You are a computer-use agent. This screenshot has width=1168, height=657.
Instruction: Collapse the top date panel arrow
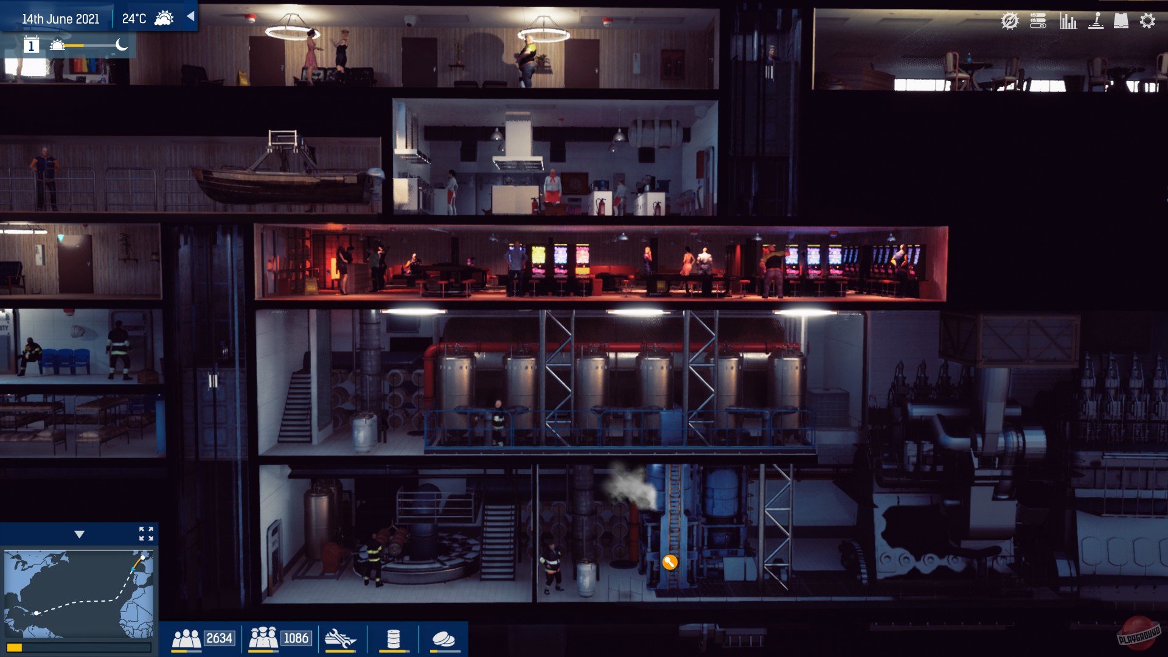click(190, 16)
